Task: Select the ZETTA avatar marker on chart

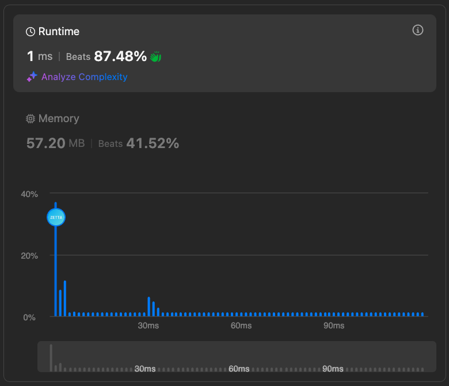Action: click(x=56, y=217)
